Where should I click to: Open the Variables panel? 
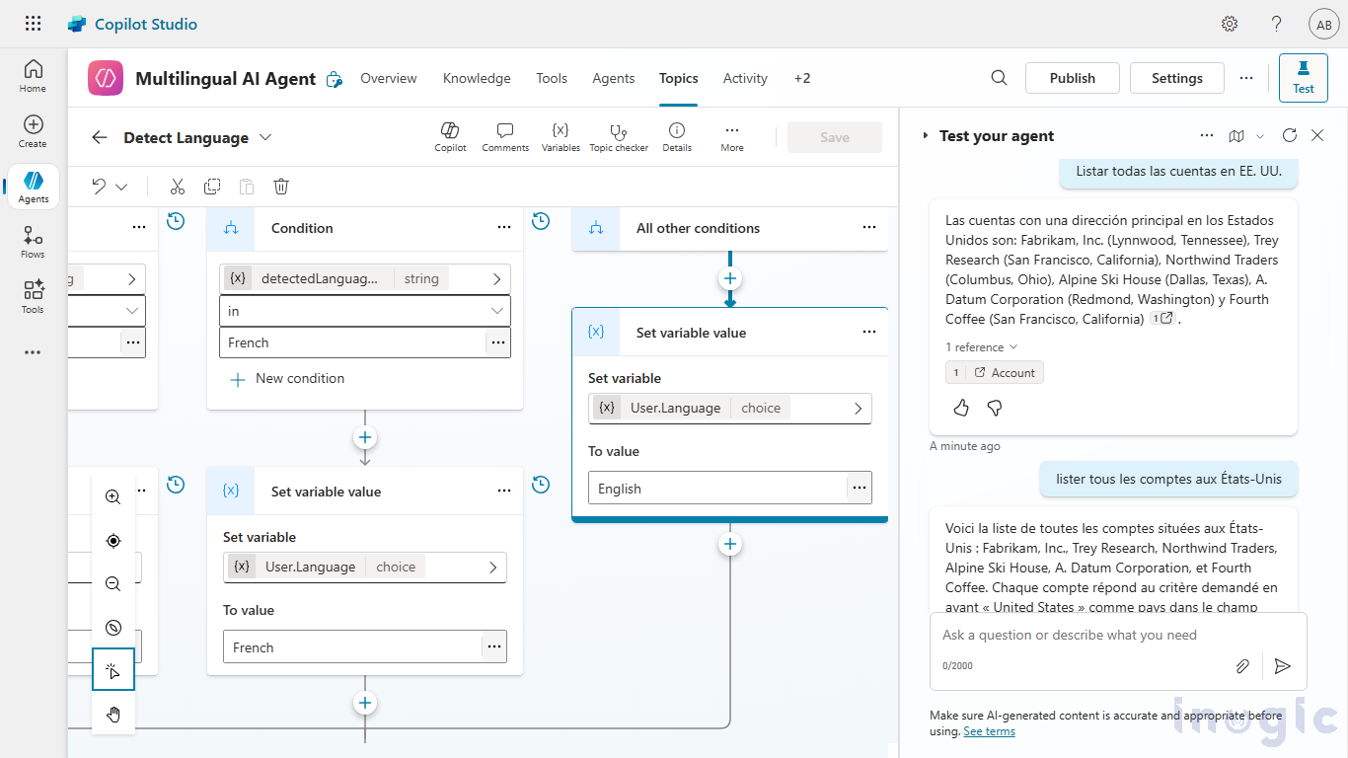(x=561, y=136)
